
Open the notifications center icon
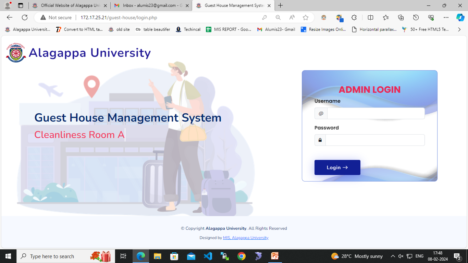(457, 256)
